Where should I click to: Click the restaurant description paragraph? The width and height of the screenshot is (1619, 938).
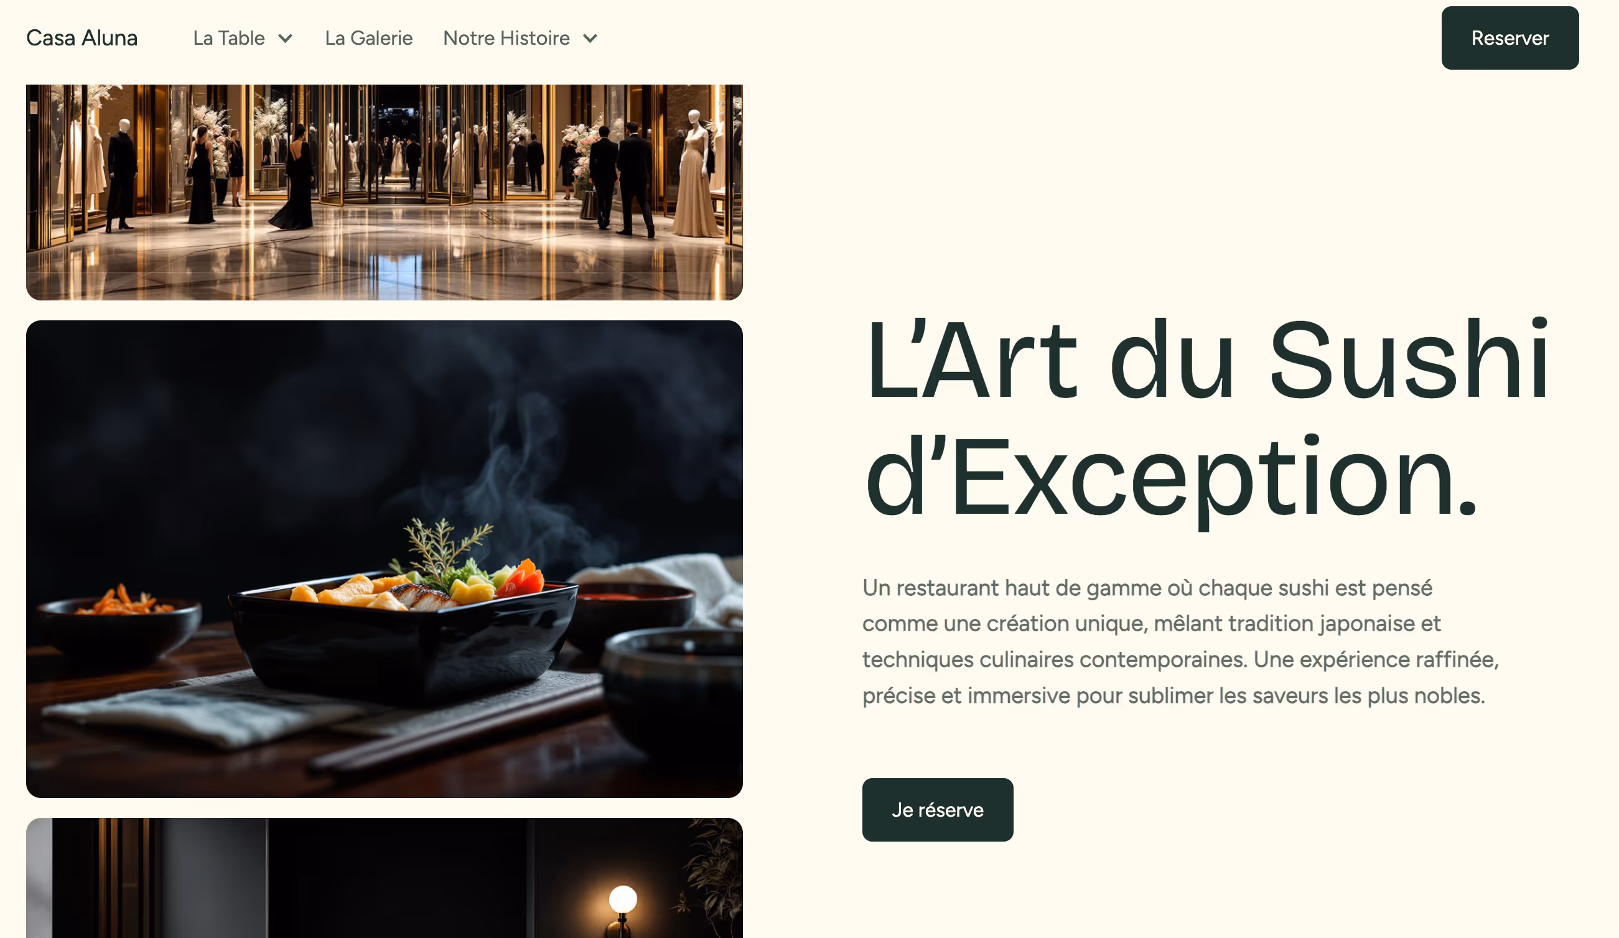(x=1181, y=641)
